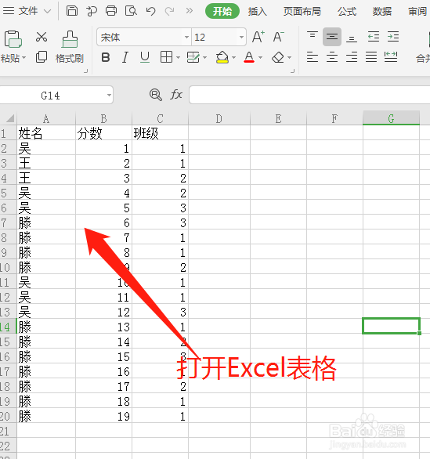Switch to 审阅 Review tab
Image resolution: width=430 pixels, height=459 pixels.
tap(417, 12)
